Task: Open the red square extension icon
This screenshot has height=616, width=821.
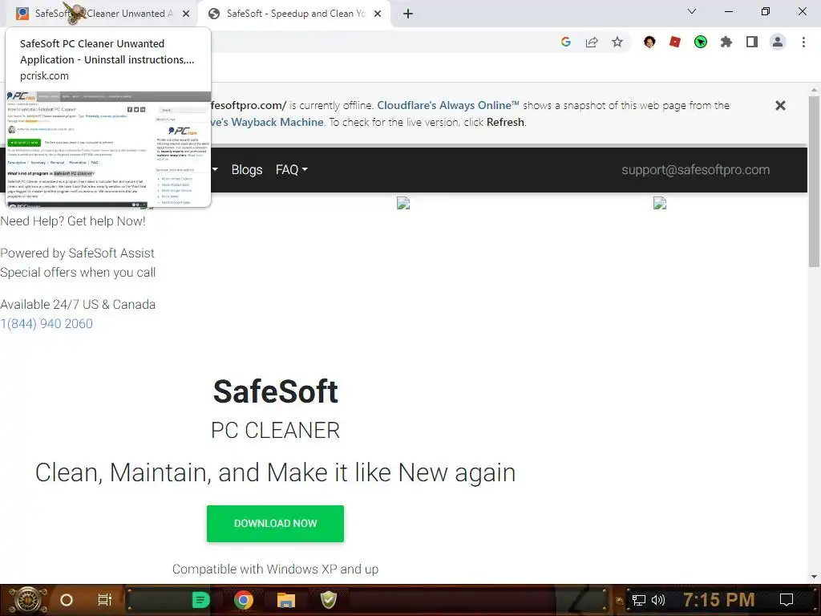Action: (675, 42)
